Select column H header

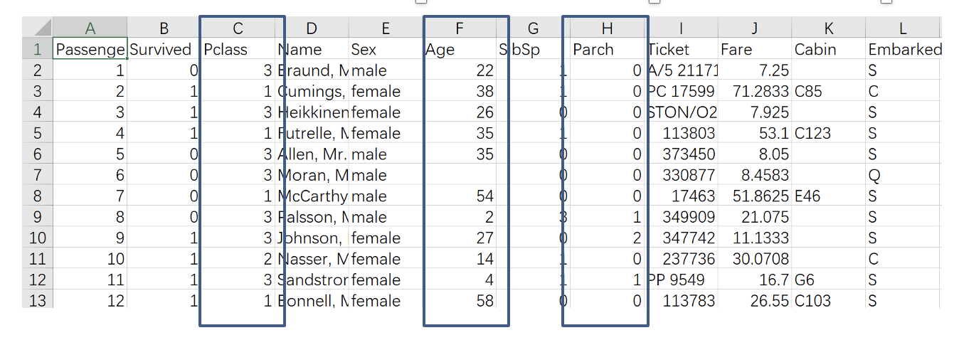pos(607,28)
